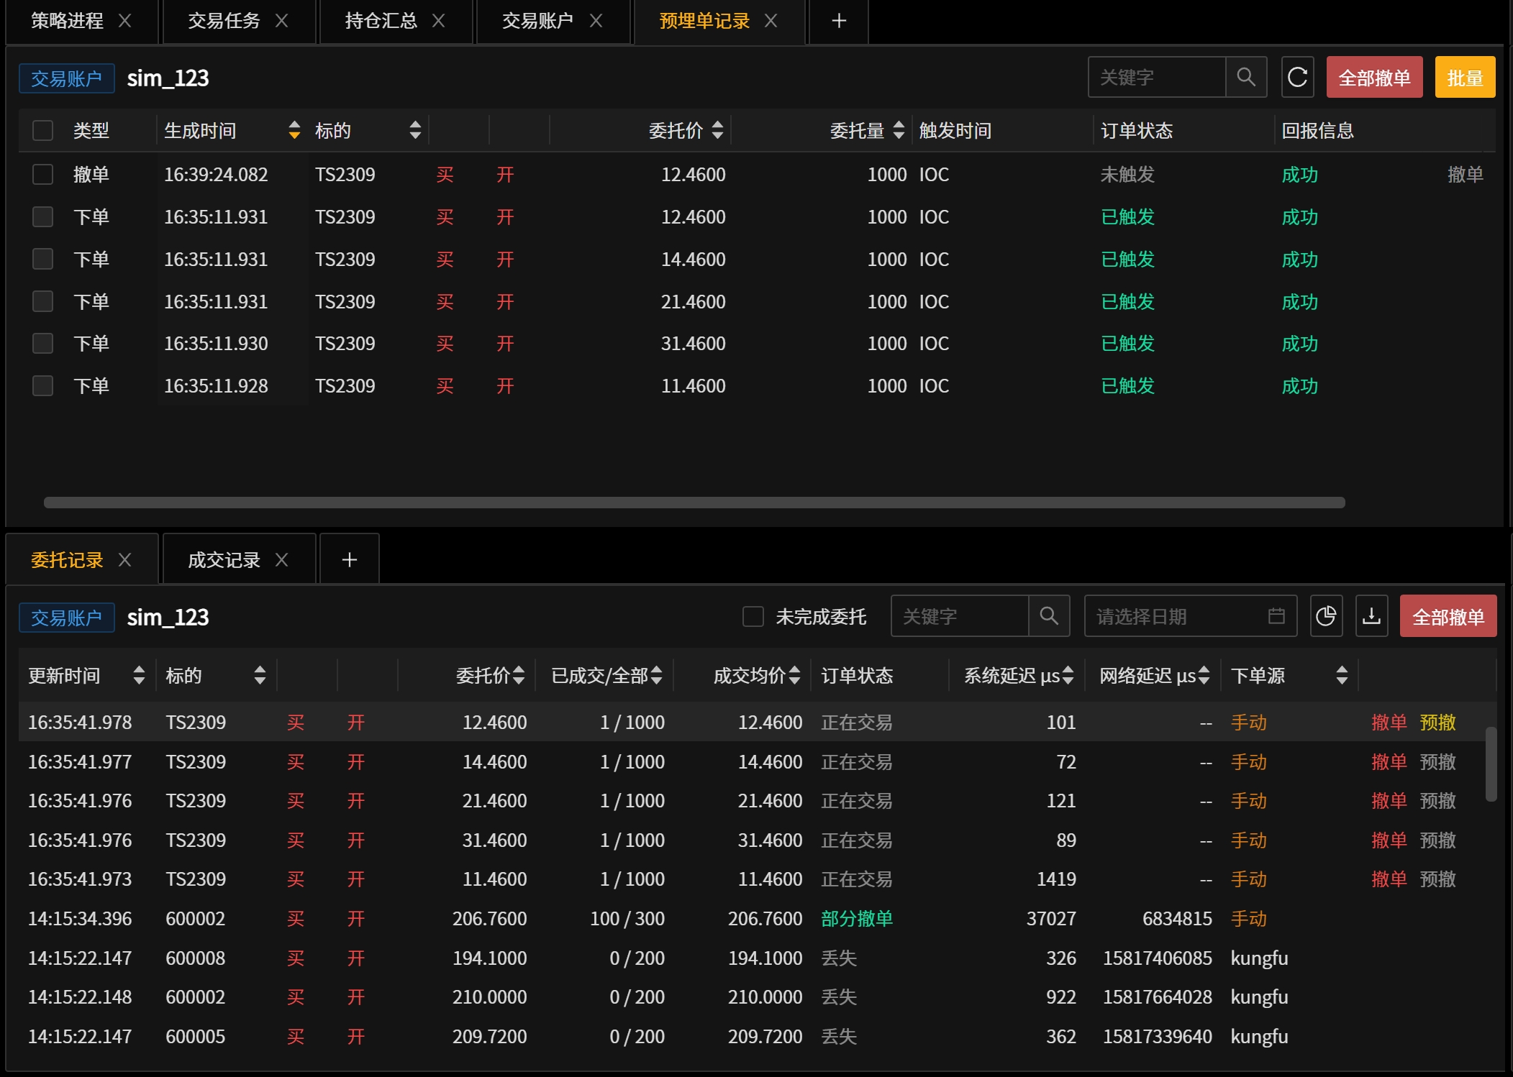Refresh the 预埋单记录 list
The image size is (1513, 1077).
1297,77
